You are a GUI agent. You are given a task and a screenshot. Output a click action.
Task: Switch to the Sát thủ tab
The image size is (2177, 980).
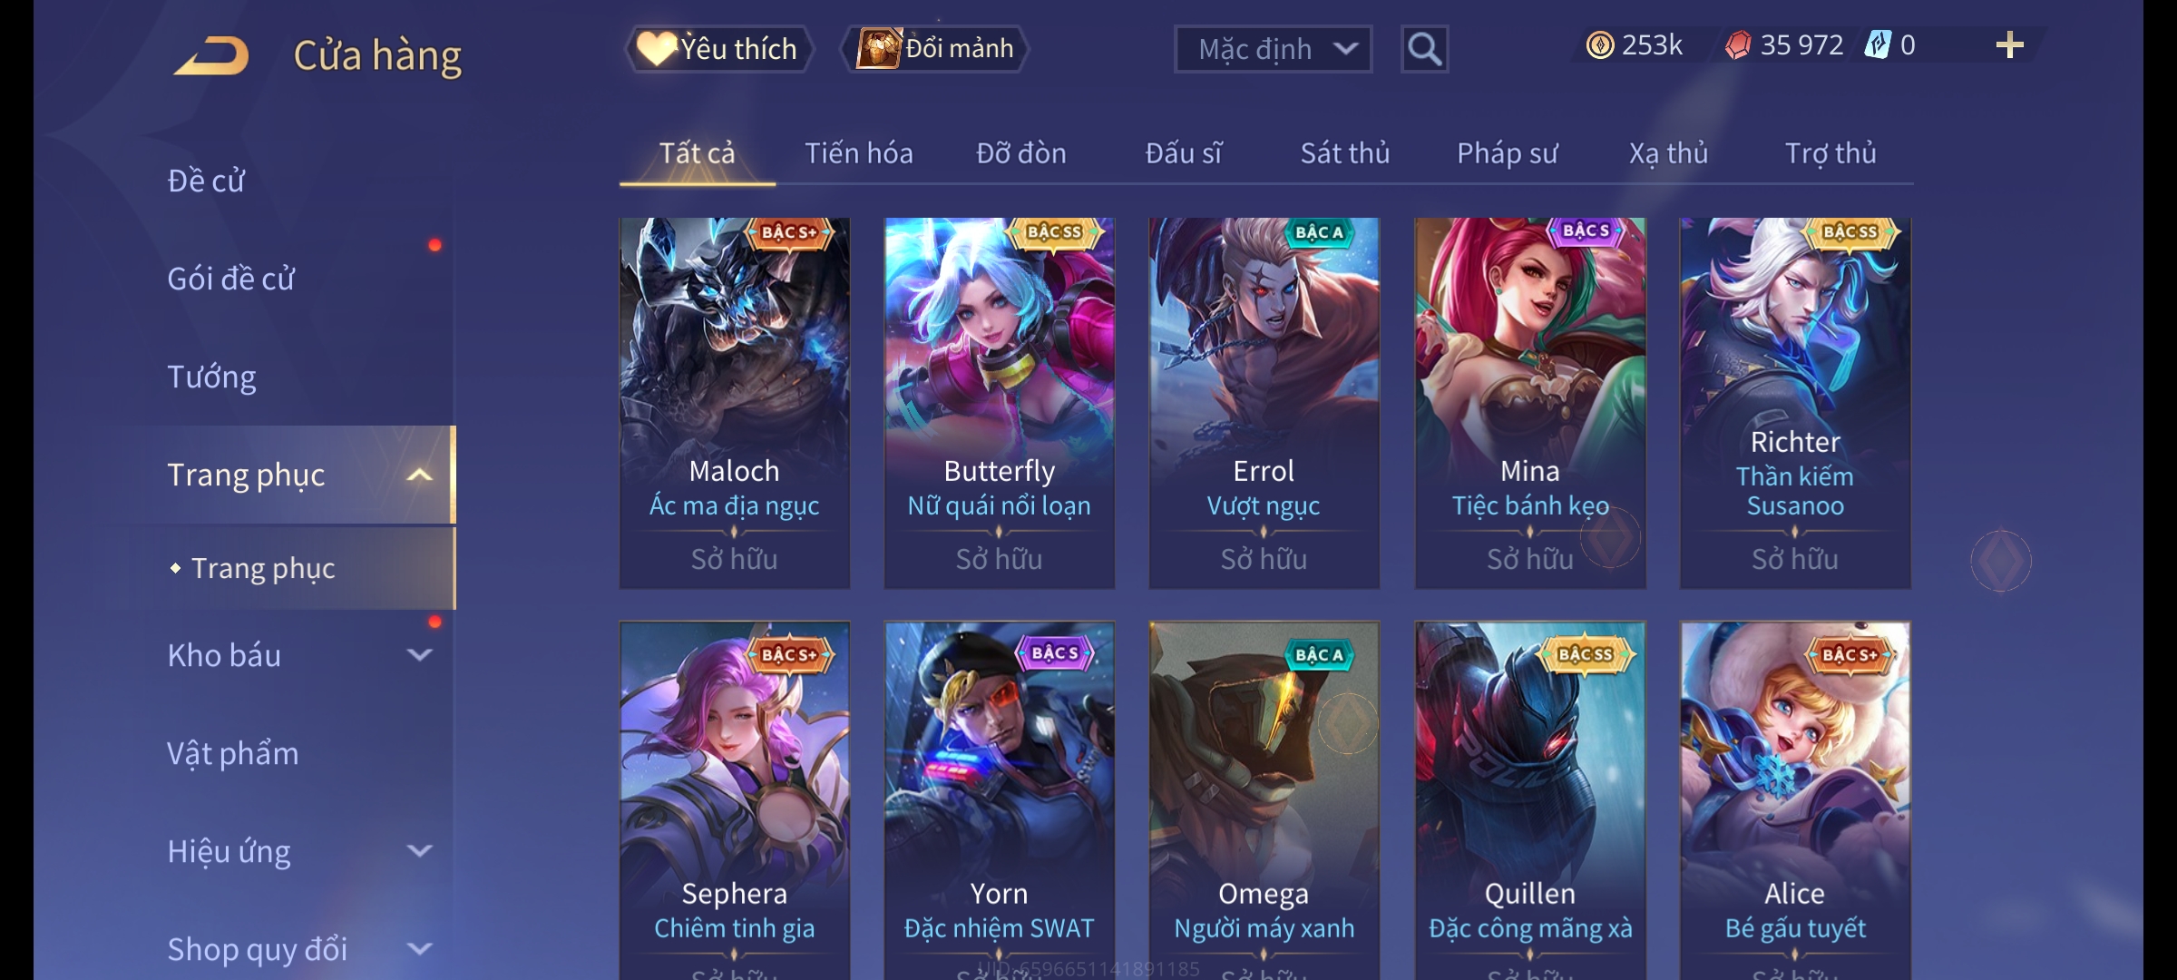tap(1344, 153)
